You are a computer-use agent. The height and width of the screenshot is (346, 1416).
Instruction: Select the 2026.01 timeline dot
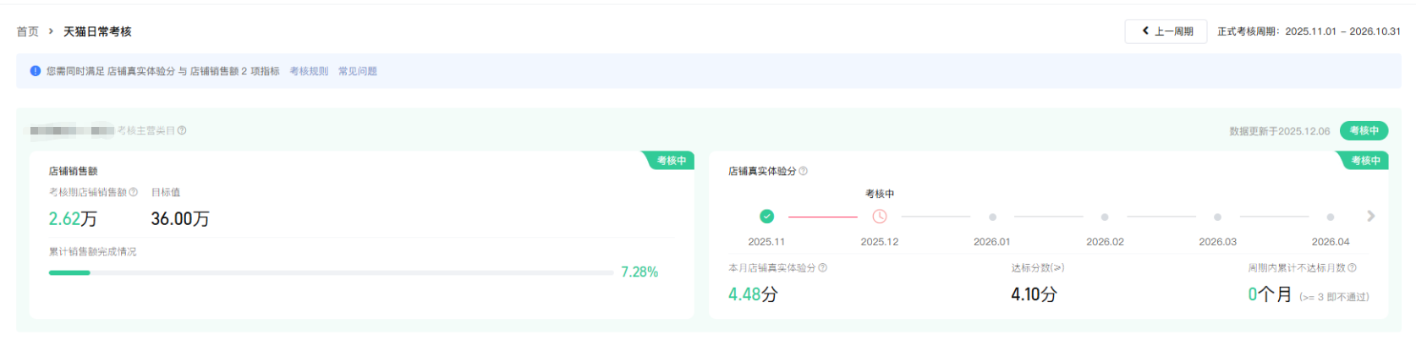click(992, 217)
